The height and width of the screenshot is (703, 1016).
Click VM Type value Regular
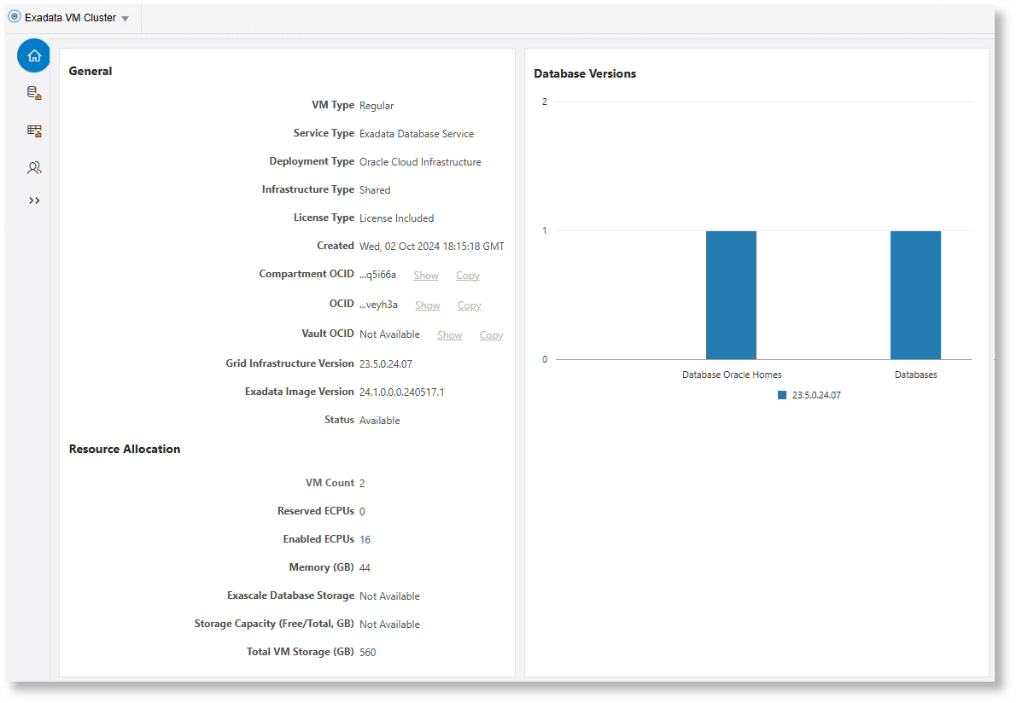[377, 106]
